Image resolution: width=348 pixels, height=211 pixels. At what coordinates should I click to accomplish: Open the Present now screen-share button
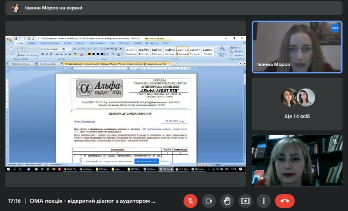coord(245,201)
